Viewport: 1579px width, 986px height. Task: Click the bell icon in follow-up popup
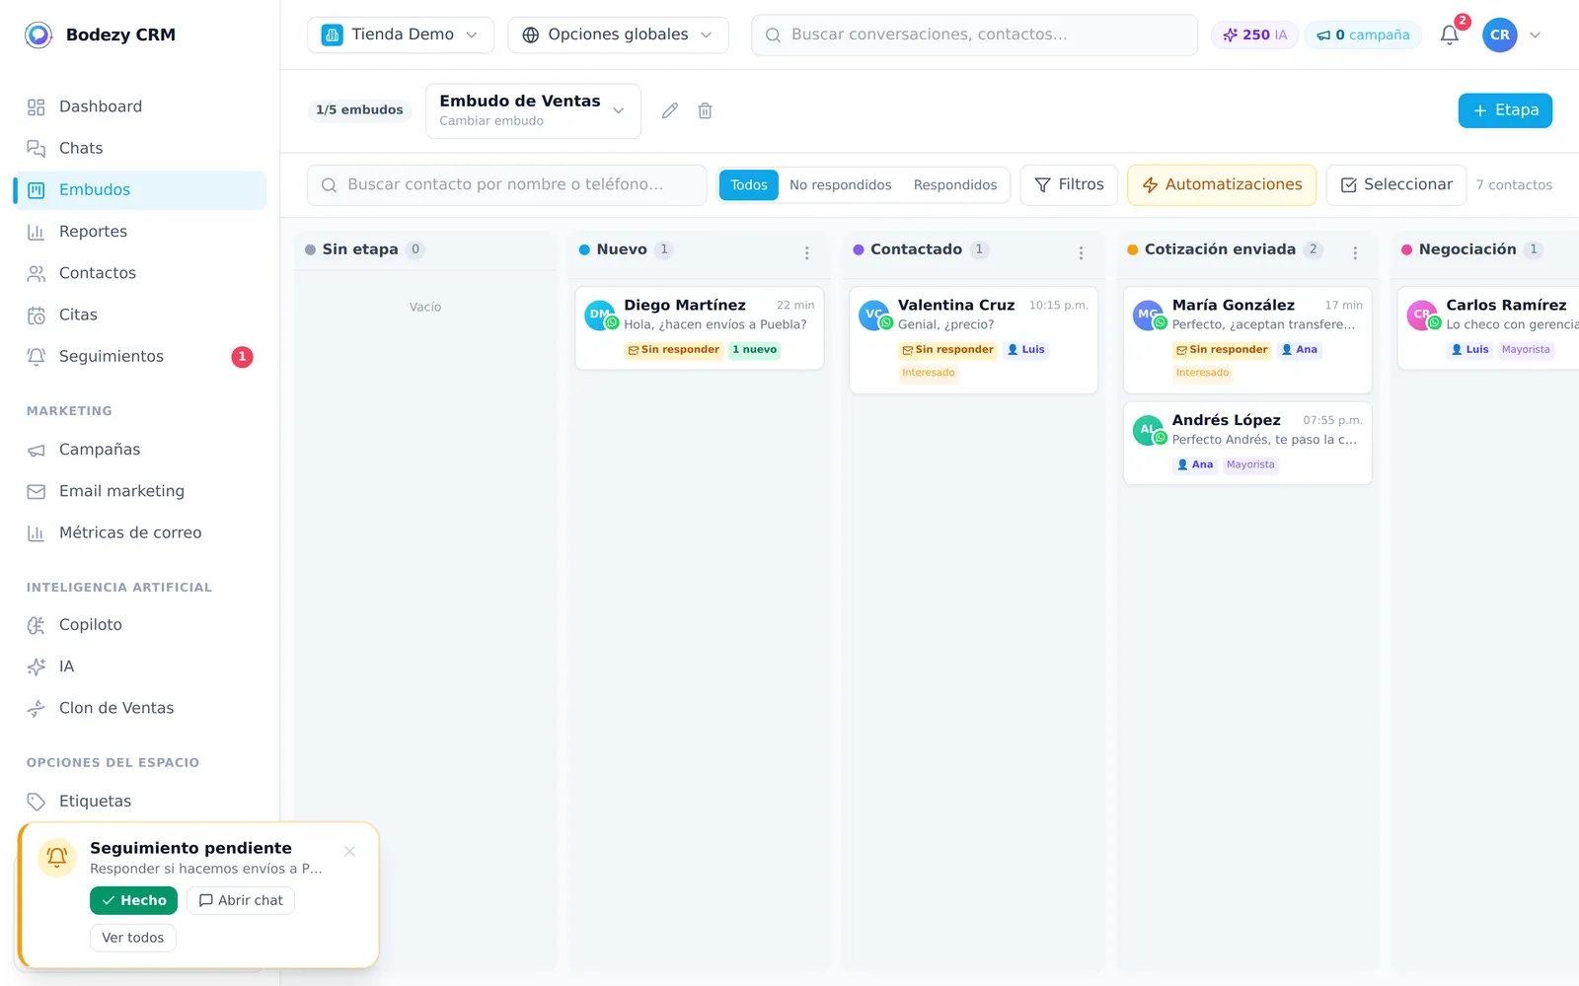tap(57, 858)
